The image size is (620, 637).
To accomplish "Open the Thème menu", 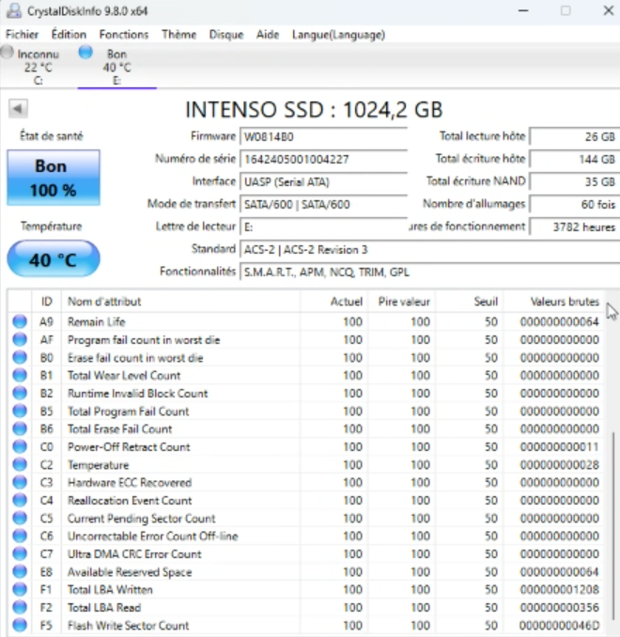I will coord(178,35).
